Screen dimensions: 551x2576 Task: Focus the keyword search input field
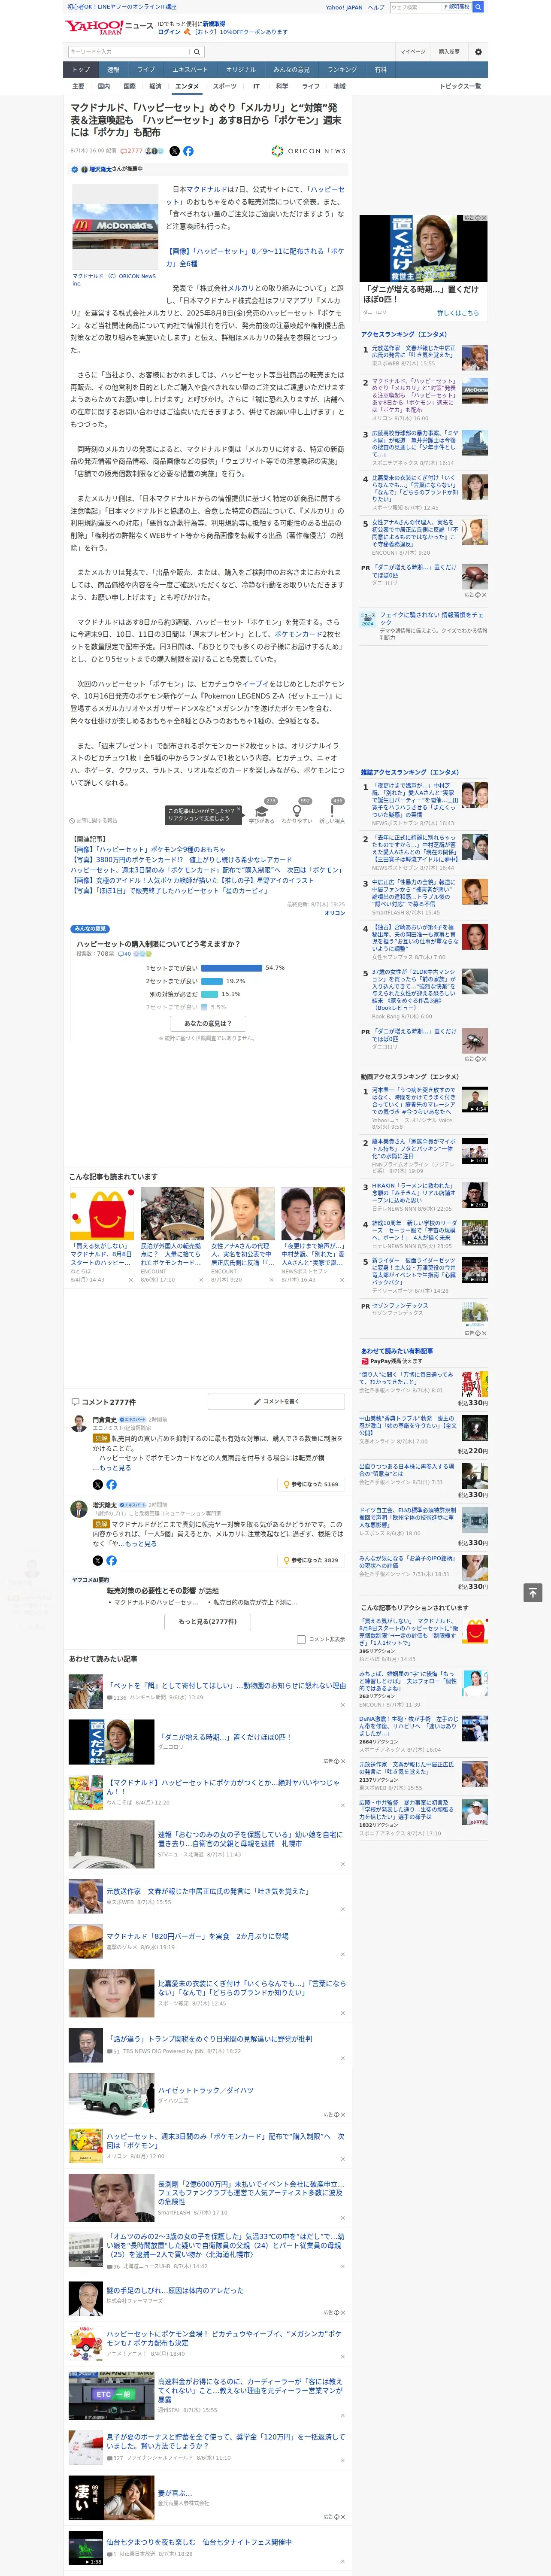click(129, 52)
